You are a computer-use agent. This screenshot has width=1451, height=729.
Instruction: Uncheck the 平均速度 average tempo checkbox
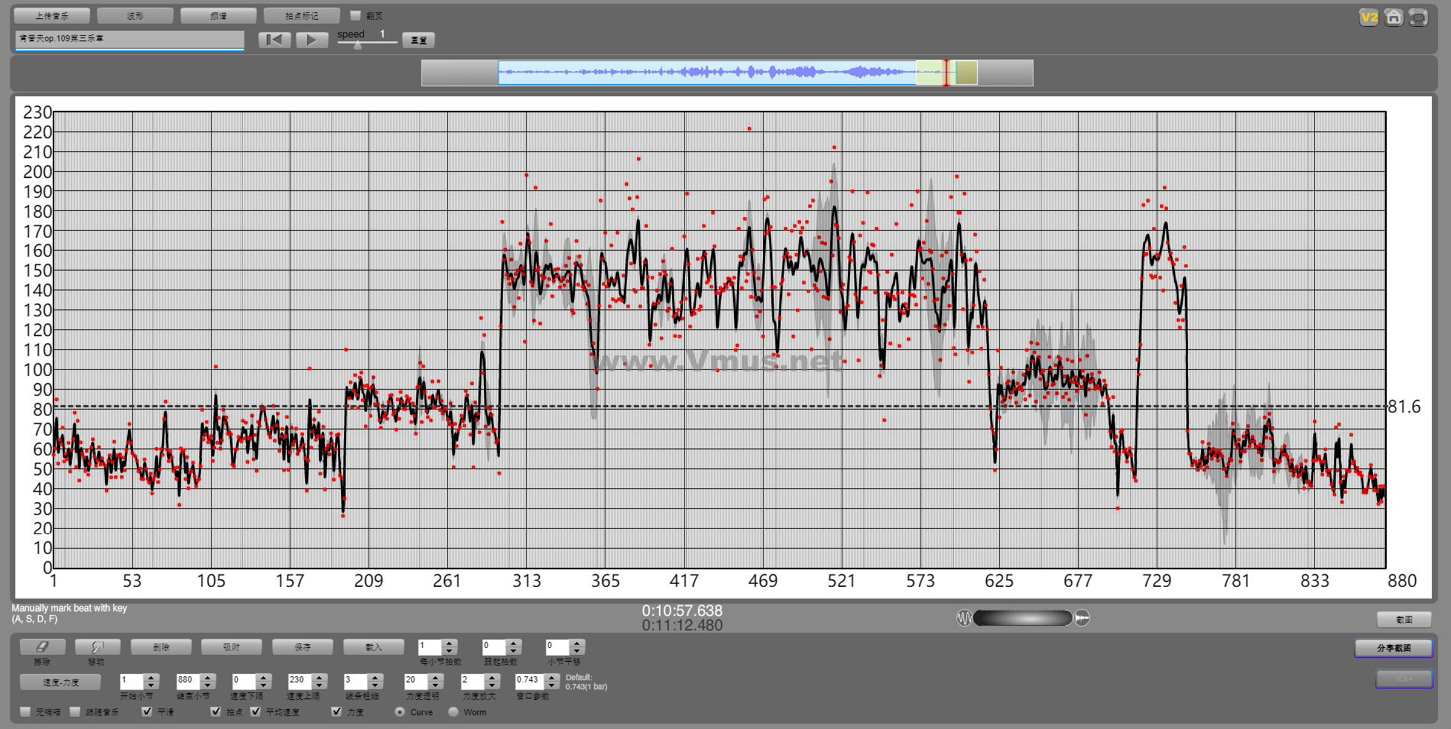255,711
